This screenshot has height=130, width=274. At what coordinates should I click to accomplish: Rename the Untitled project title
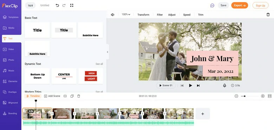pos(45,5)
